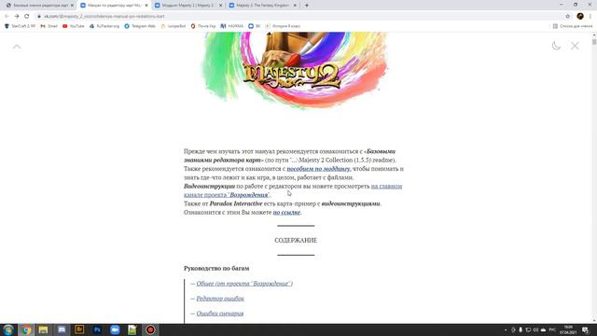Open the 'пособием по моддингу' link
The width and height of the screenshot is (597, 336).
click(319, 169)
